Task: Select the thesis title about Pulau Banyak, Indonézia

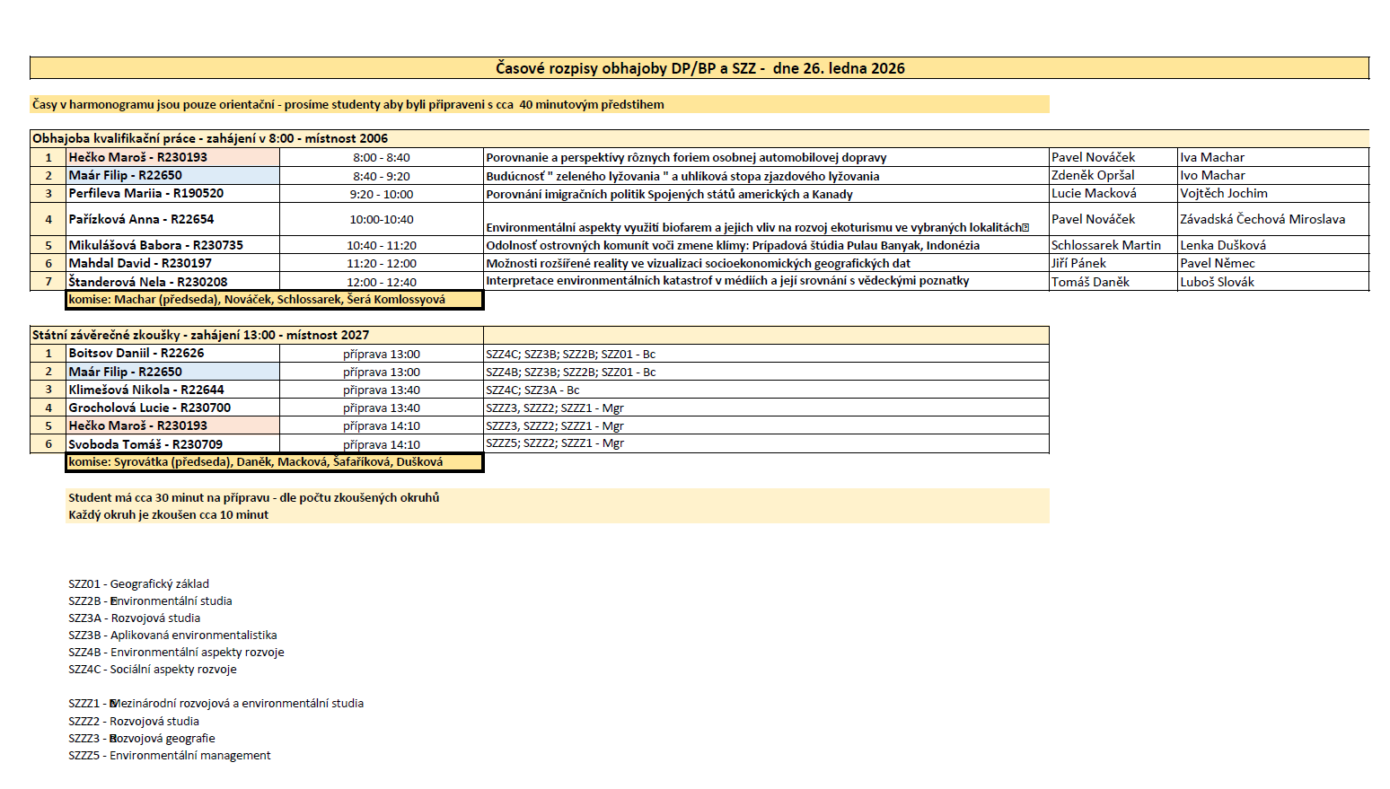Action: point(732,245)
